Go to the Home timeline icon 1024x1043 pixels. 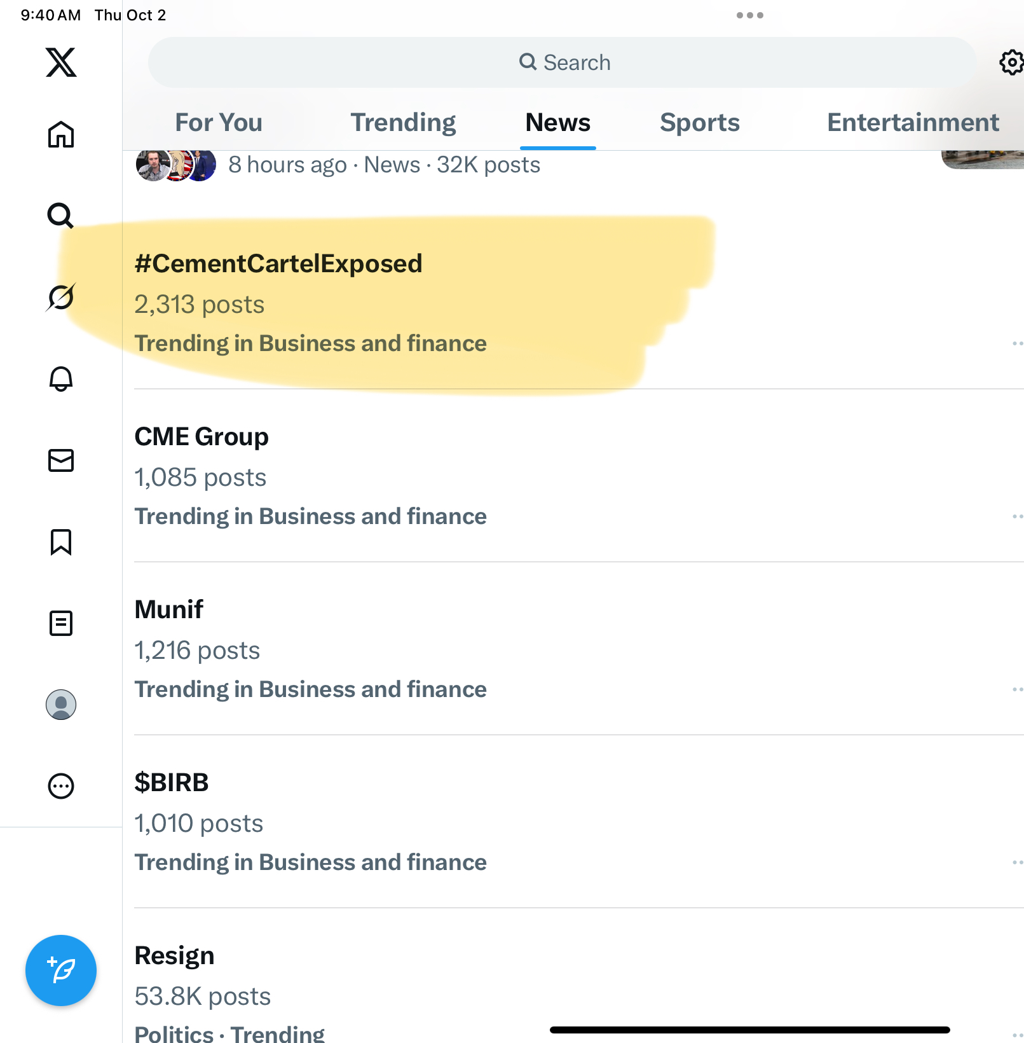click(61, 134)
